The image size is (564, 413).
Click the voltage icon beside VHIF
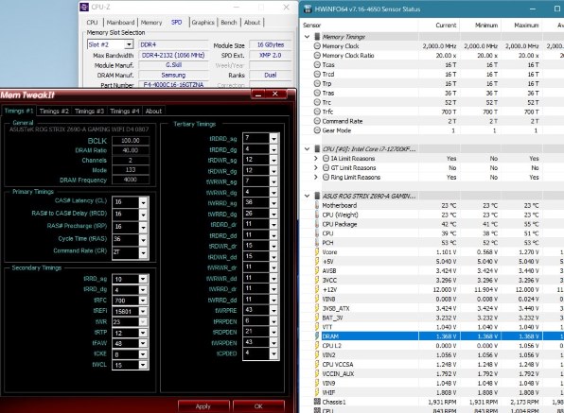(317, 392)
